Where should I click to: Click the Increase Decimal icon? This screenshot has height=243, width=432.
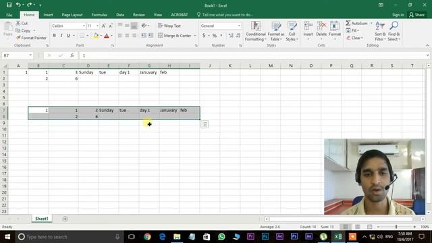(x=231, y=36)
